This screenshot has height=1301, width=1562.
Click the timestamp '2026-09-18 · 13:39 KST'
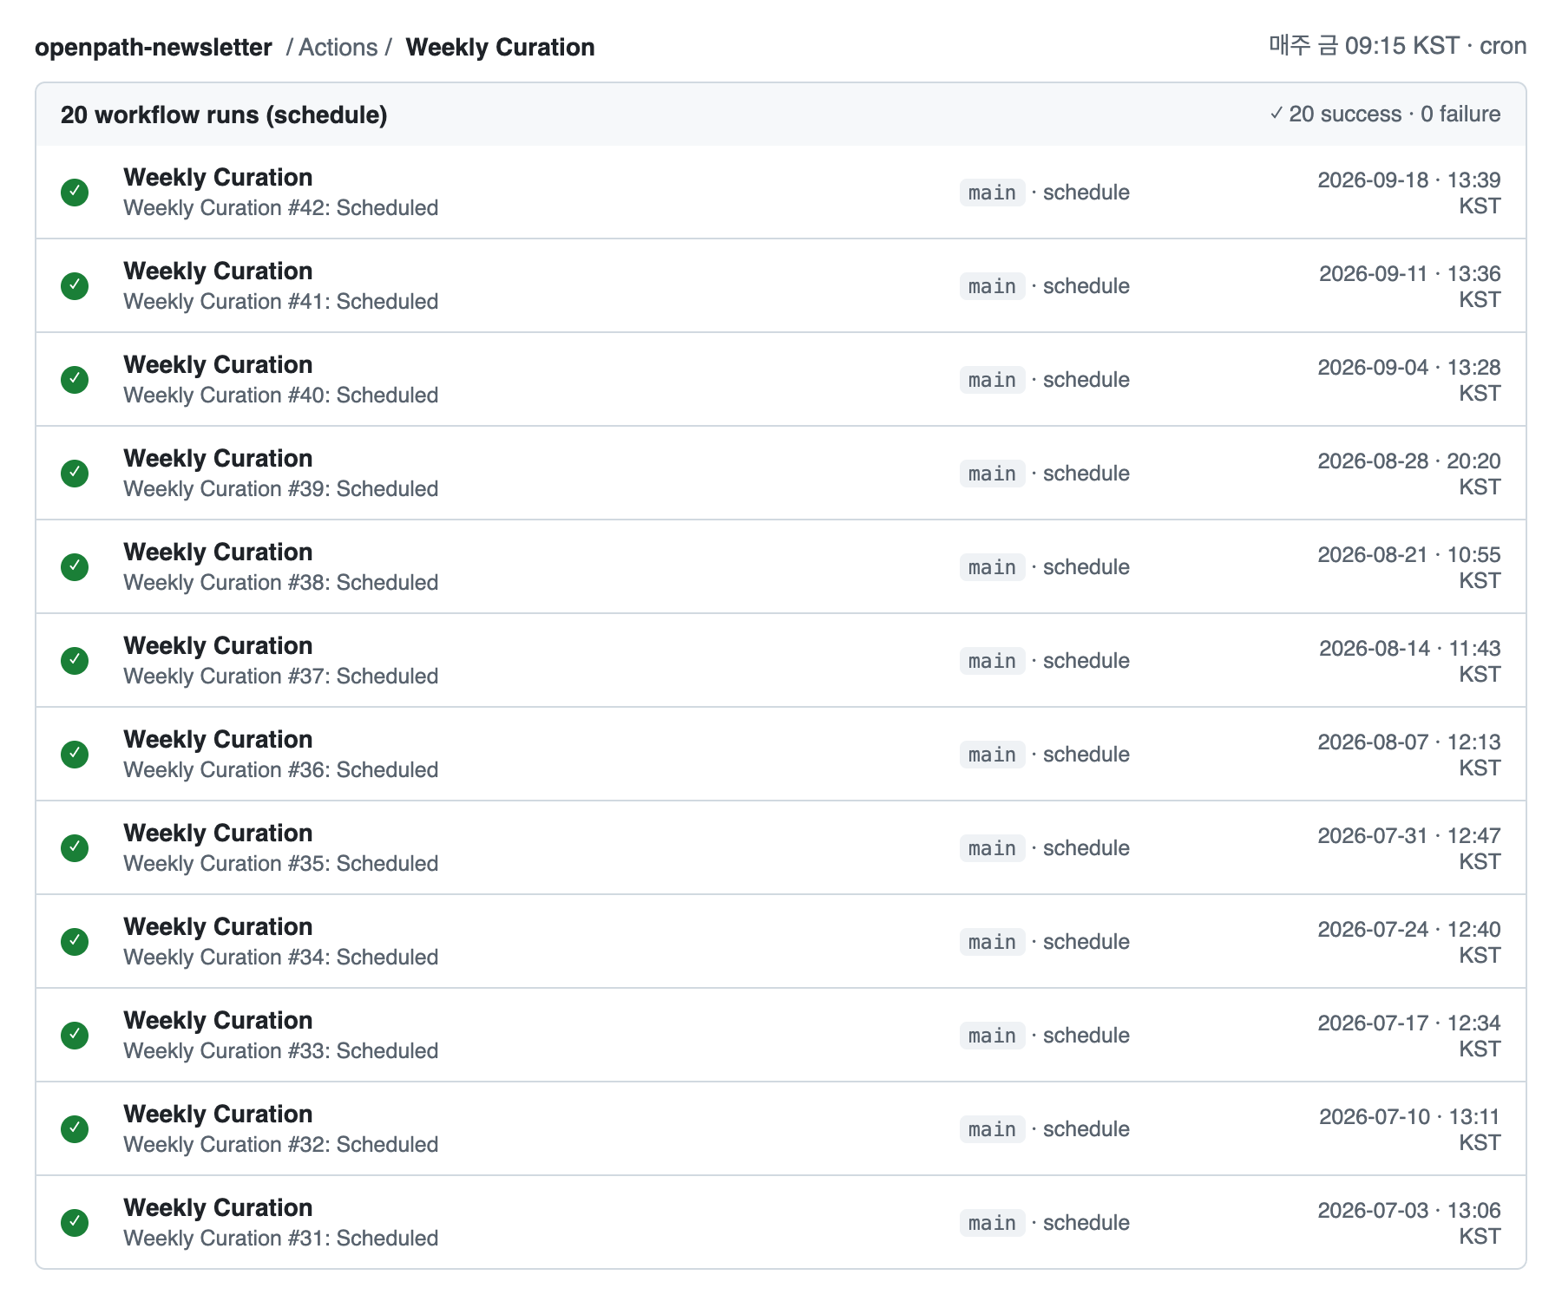(x=1409, y=193)
